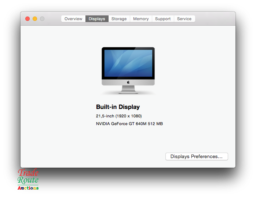Click the multicolored Auctions logo text
Viewport: 256px width, 197px height.
point(28,188)
